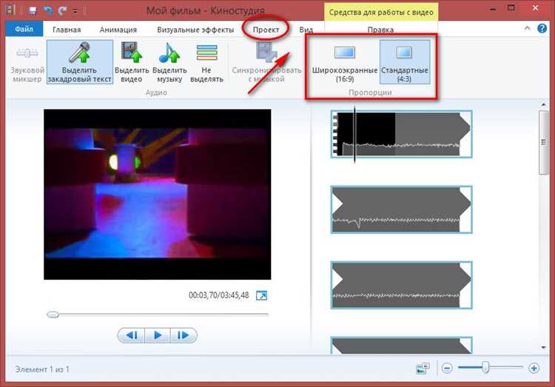Click the timeline vertical scrollbar thumb

(544, 142)
